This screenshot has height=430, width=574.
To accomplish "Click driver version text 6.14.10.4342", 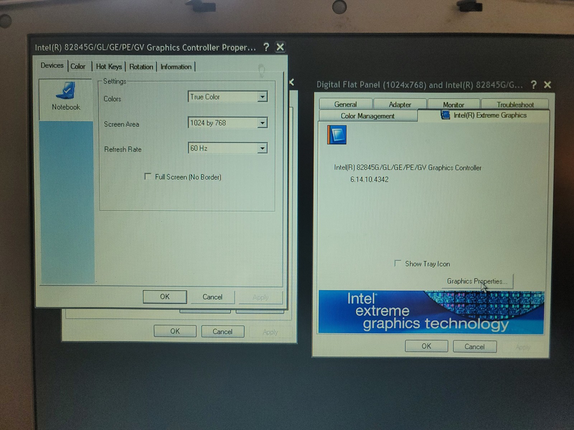I will click(x=369, y=179).
